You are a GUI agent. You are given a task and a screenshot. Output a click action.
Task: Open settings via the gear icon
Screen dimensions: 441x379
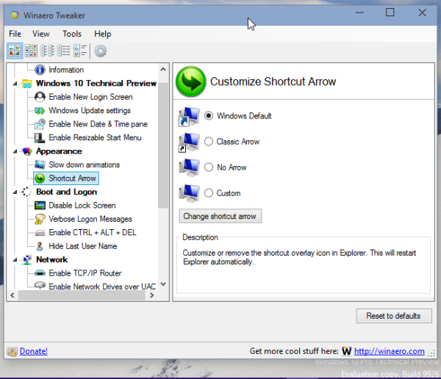(x=101, y=51)
